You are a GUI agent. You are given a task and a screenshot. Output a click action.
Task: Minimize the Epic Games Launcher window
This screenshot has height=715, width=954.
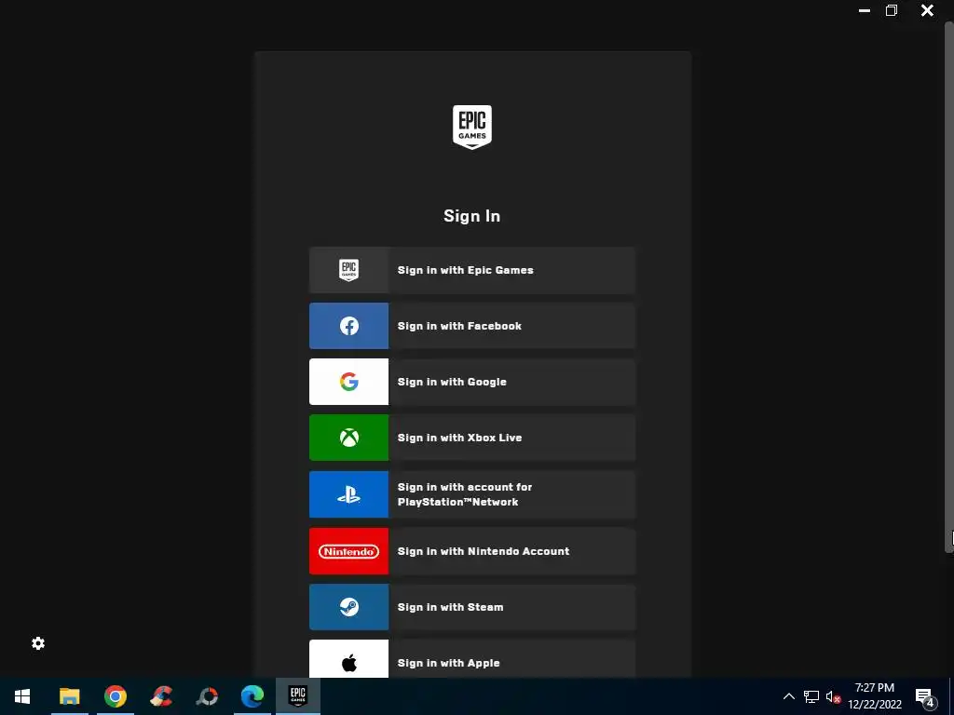[x=864, y=10]
